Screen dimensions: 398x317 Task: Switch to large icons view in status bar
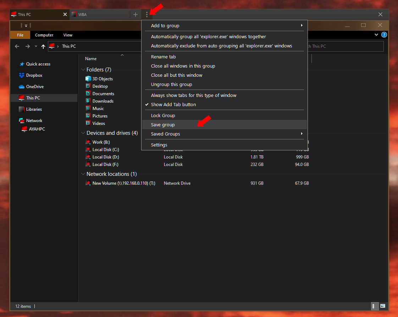pos(383,306)
